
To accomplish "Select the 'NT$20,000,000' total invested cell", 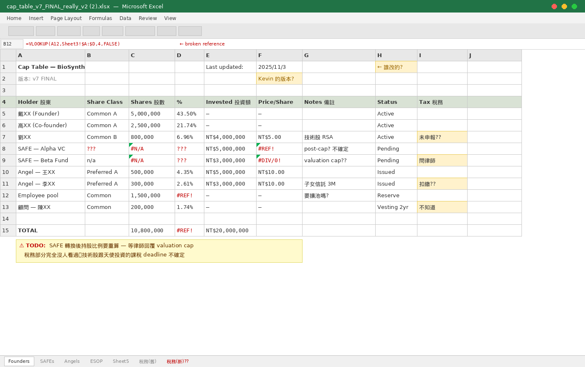I will click(230, 231).
